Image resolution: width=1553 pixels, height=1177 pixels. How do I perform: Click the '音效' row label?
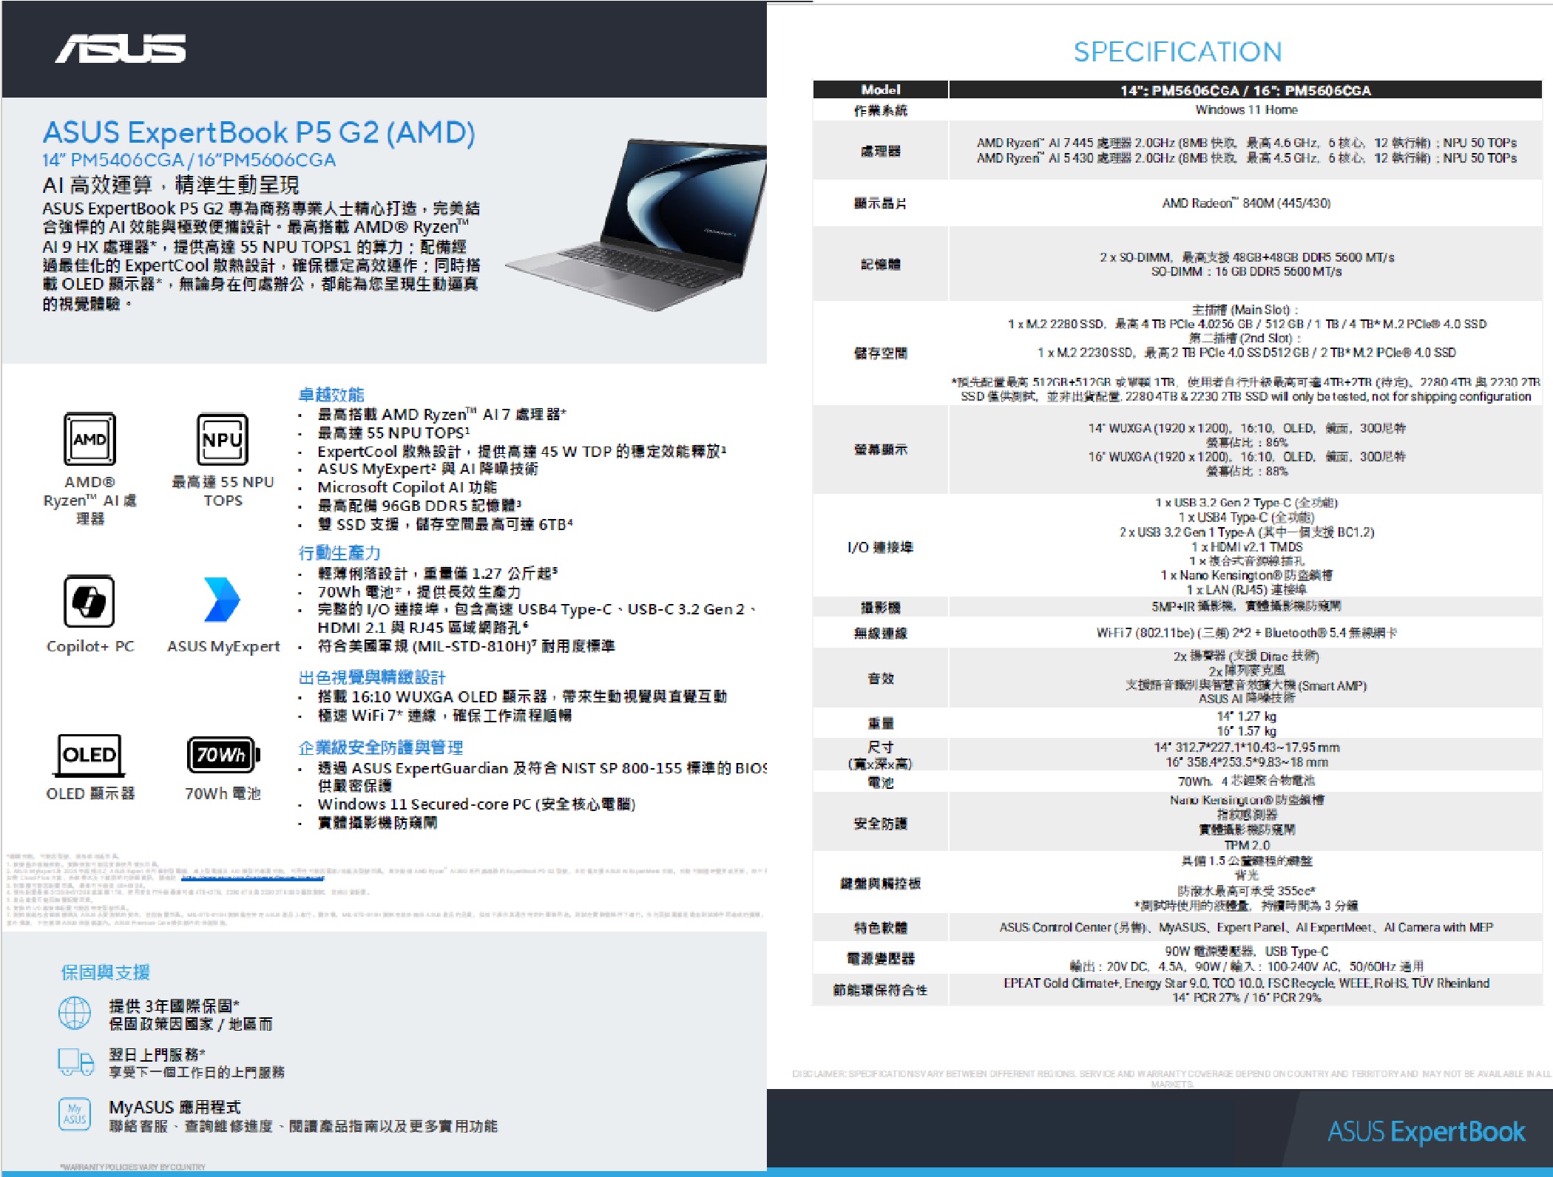[x=881, y=678]
